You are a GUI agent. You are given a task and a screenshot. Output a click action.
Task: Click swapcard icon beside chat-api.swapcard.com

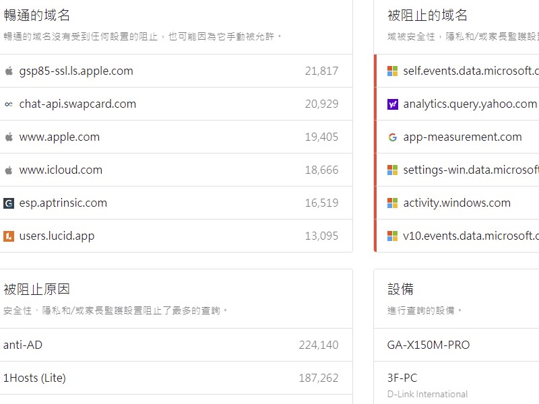click(9, 104)
